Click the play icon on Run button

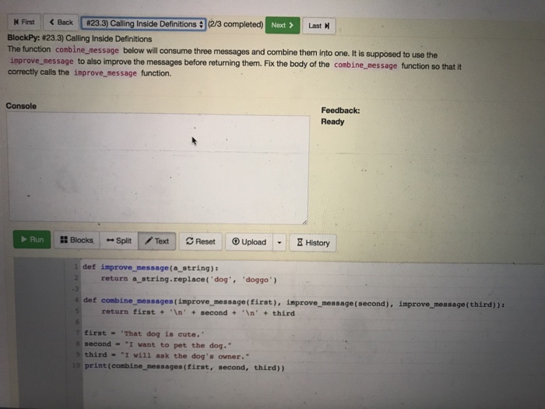23,239
